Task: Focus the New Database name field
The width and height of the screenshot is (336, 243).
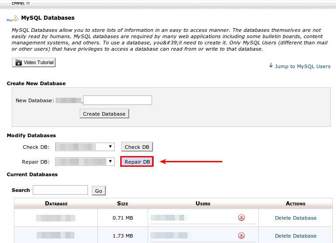Action: 118,100
